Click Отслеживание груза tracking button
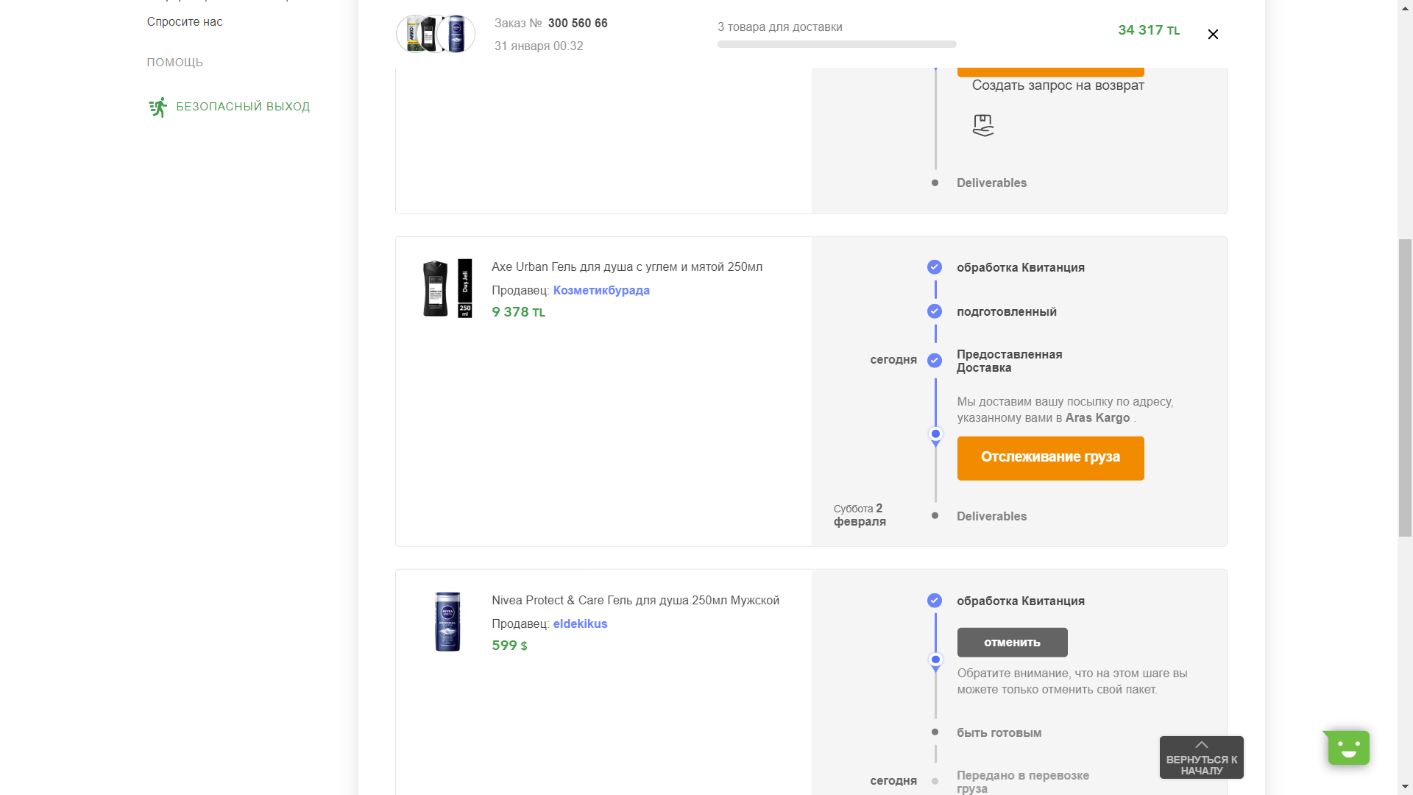1413x795 pixels. (1050, 458)
